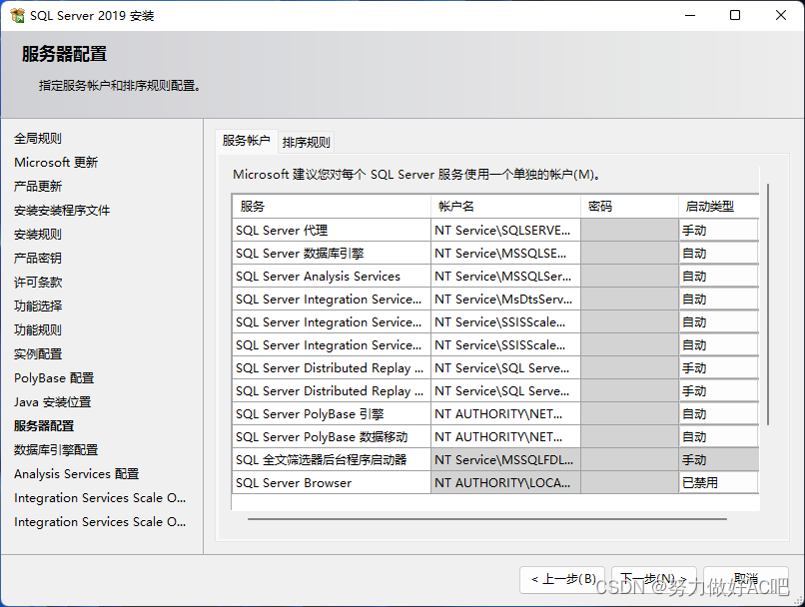Click 服务器配置 current step
The width and height of the screenshot is (805, 607).
pos(44,426)
